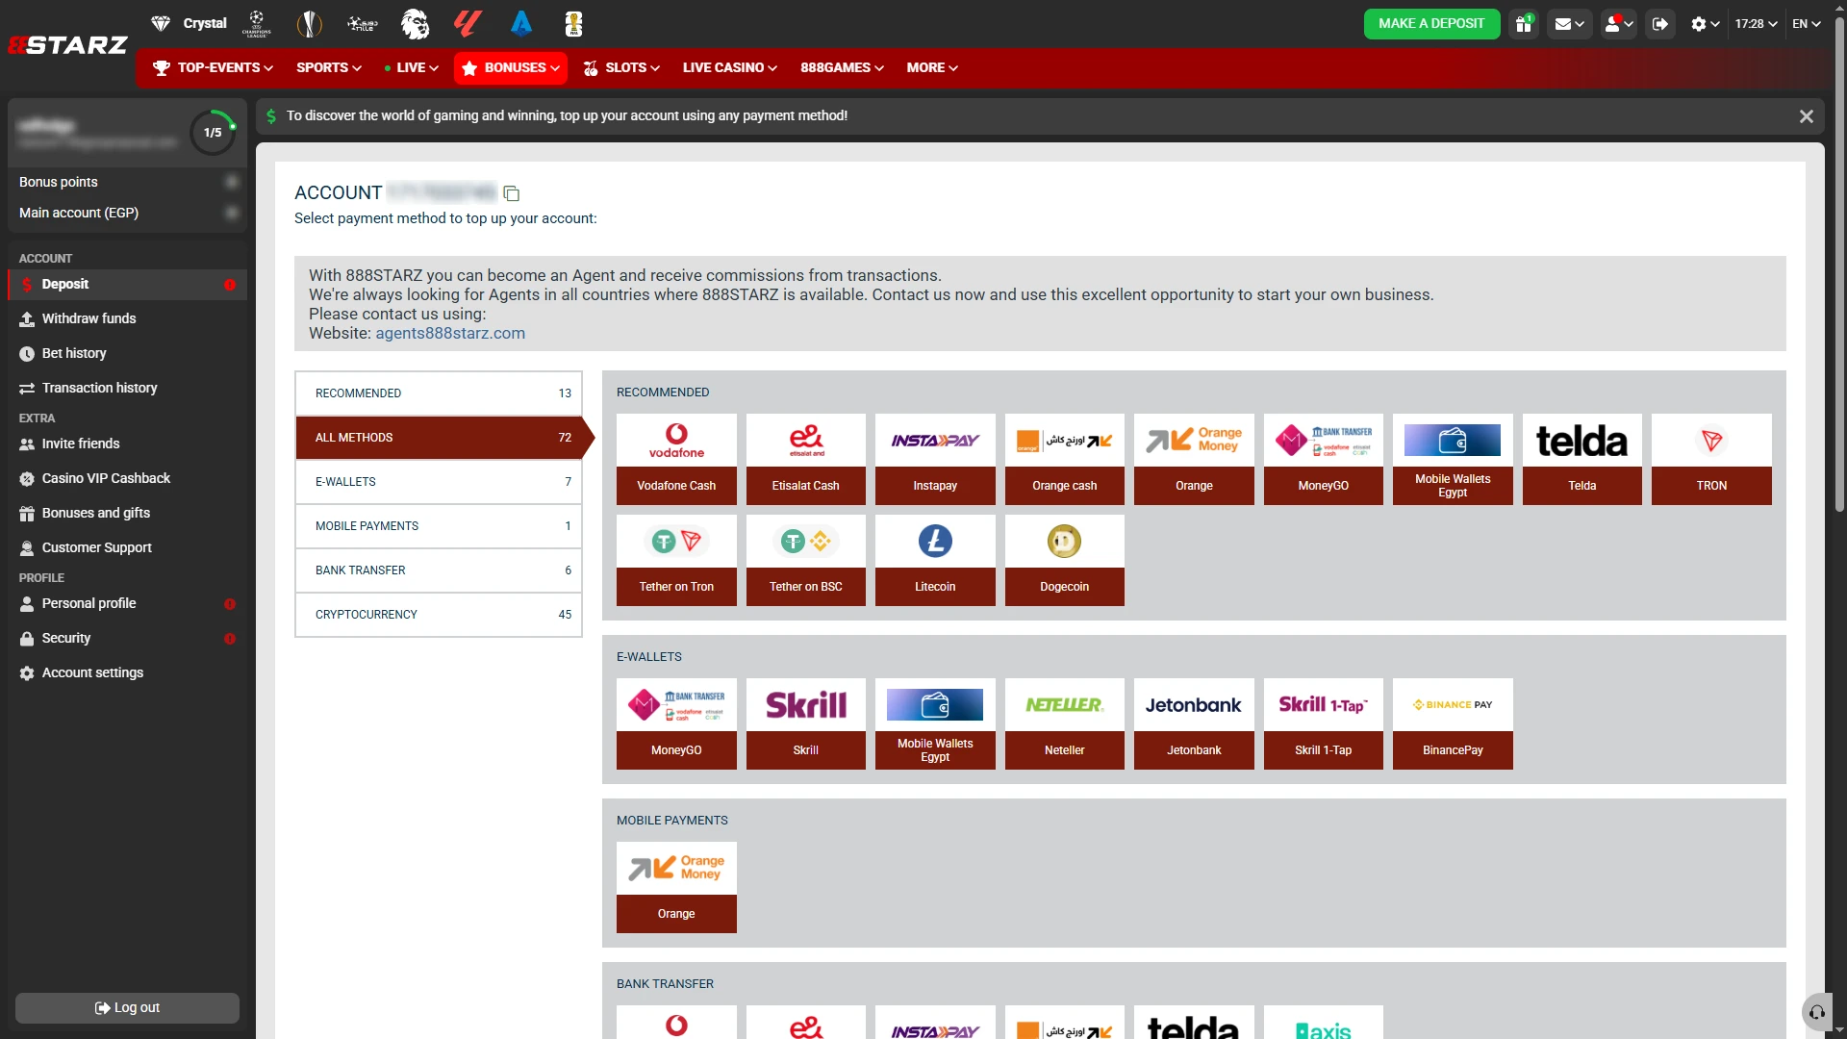This screenshot has height=1039, width=1847.
Task: Click the Log out button
Action: [127, 1008]
